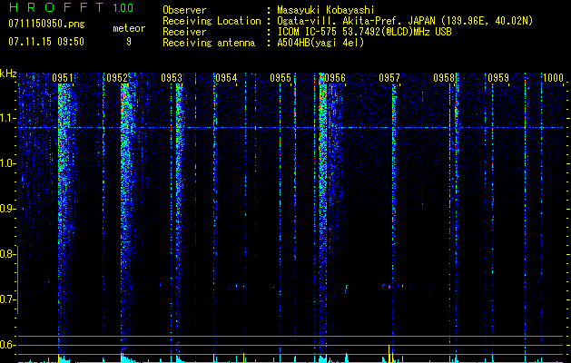Screen dimensions: 571x363
Task: Click the Observer field label
Action: pos(184,10)
